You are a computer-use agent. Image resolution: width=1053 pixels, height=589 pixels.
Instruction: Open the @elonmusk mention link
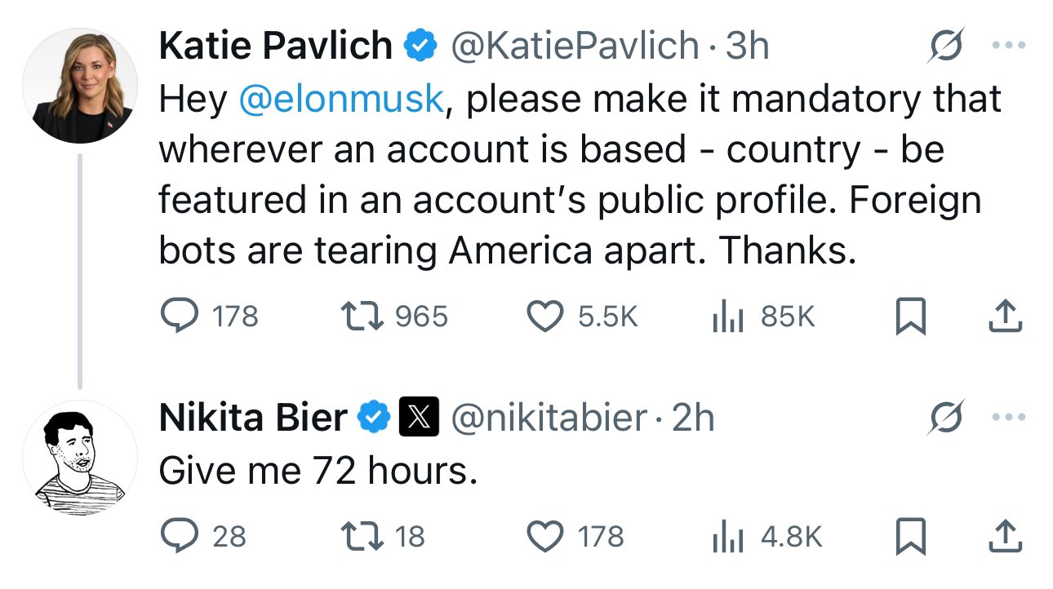(340, 100)
